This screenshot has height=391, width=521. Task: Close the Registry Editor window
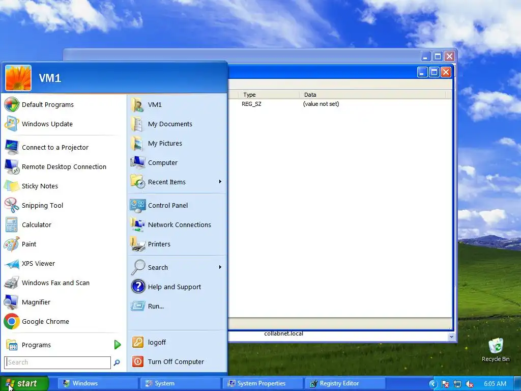point(446,72)
